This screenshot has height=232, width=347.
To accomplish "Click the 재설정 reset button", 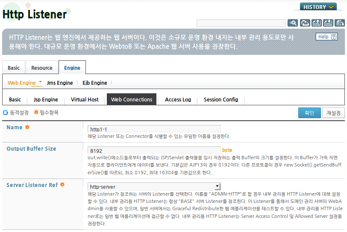I will tap(333, 113).
